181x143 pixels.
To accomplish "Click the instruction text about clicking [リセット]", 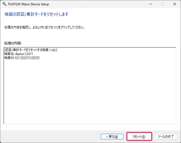I will click(45, 27).
